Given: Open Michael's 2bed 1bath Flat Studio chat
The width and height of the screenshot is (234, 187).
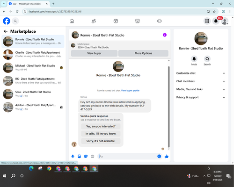Looking at the screenshot, I should pos(33,68).
